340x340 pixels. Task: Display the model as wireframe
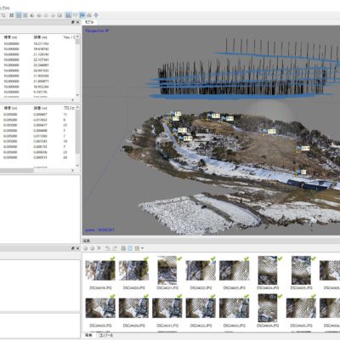(x=46, y=15)
